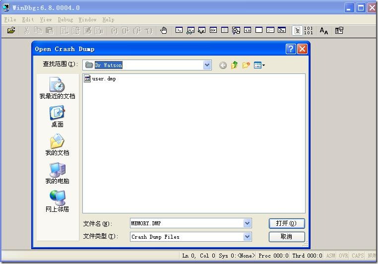378x264 pixels.
Task: Open the Debug menu
Action: click(65, 19)
